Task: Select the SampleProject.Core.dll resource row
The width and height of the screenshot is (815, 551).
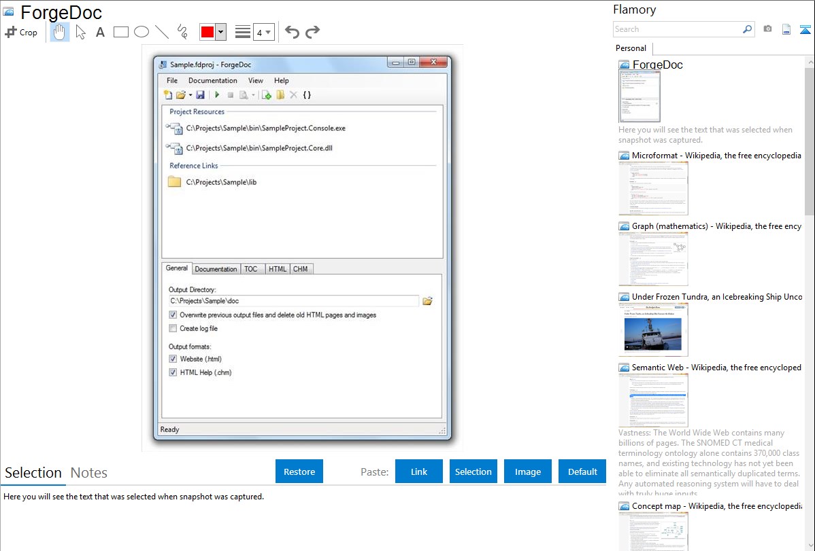Action: coord(250,148)
